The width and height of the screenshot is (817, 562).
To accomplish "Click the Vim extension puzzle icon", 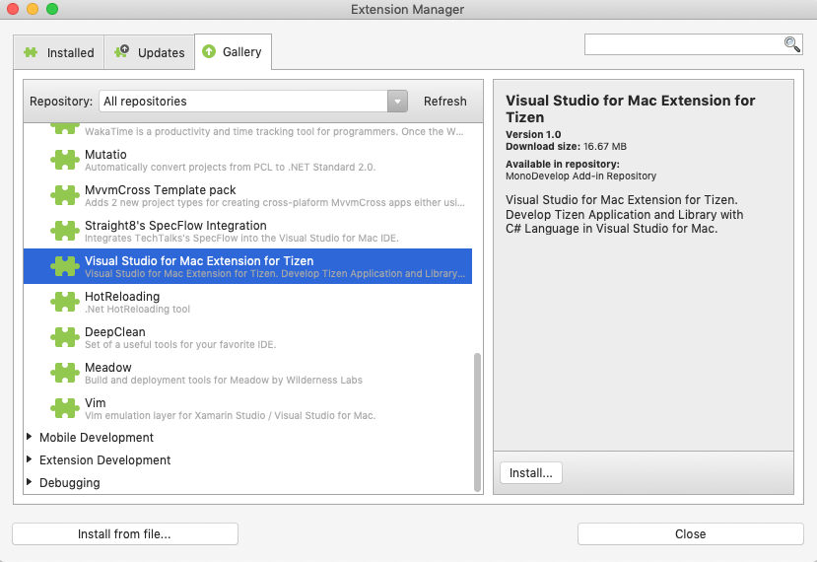I will [x=66, y=408].
